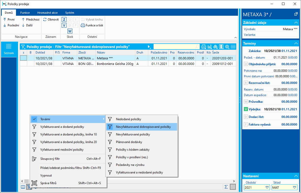Select Nedodané položky filter
Screen dimensions: 301x193
click(142, 119)
